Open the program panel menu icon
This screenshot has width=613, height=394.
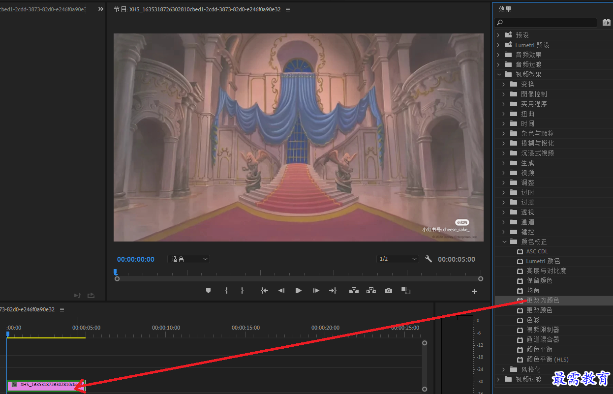click(x=288, y=9)
